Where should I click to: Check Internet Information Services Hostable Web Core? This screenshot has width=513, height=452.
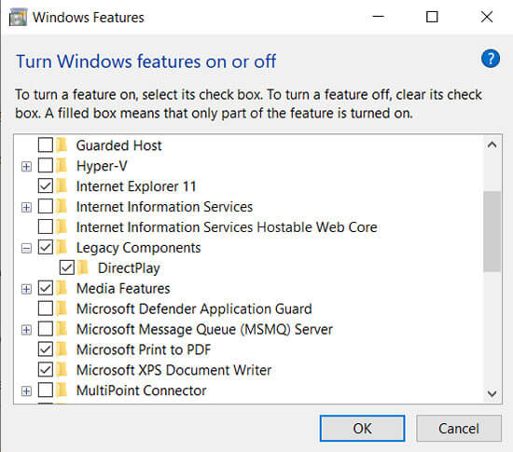[46, 226]
